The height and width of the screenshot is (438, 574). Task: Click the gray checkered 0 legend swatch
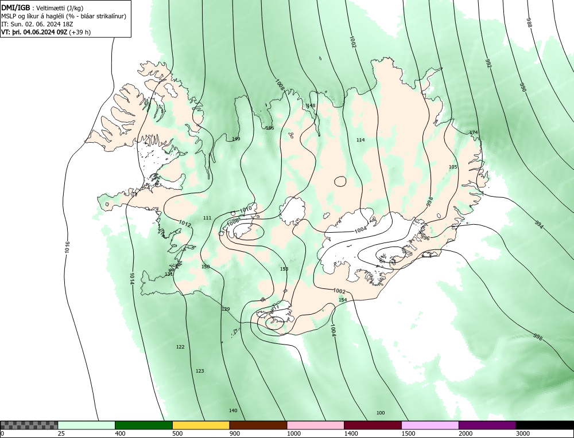point(29,425)
